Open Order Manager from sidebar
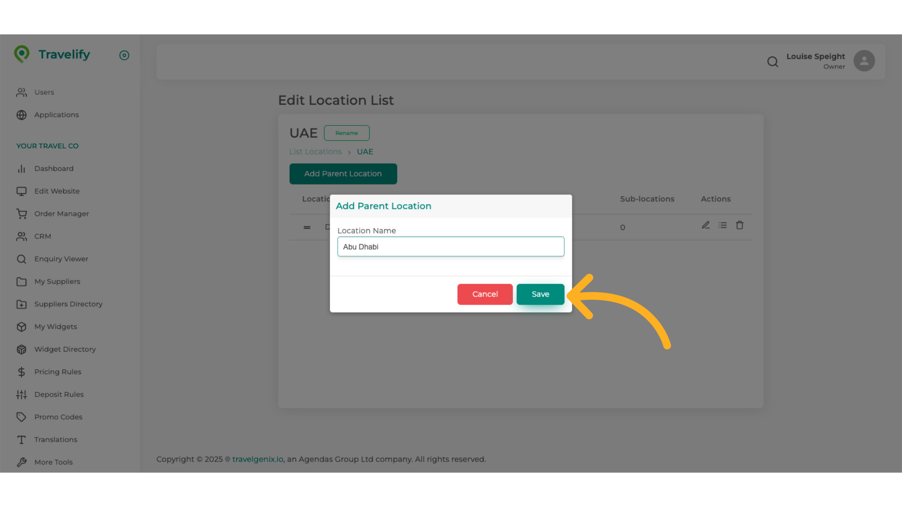The image size is (902, 507). [x=61, y=214]
